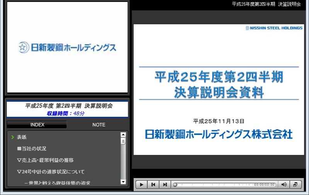Screen dimensions: 309x195
Task: Jump to the previous slide chapter
Action: (153, 185)
